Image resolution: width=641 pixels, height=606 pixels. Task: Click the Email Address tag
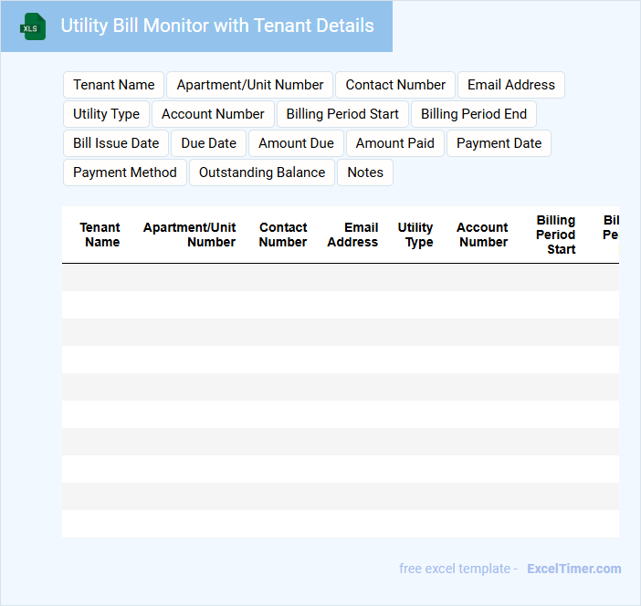pyautogui.click(x=510, y=85)
